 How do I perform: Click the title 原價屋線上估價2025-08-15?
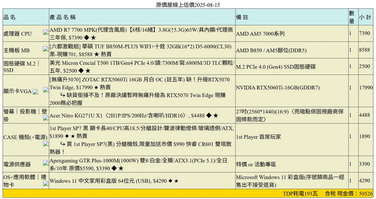[188, 5]
